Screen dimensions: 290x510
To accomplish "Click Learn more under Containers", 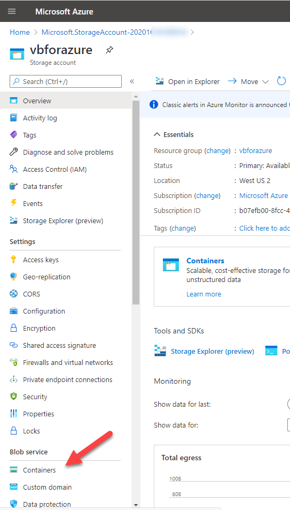I will coord(203,294).
